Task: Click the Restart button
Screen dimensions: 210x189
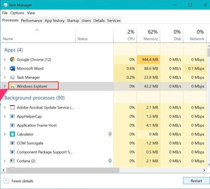Action: [196, 181]
